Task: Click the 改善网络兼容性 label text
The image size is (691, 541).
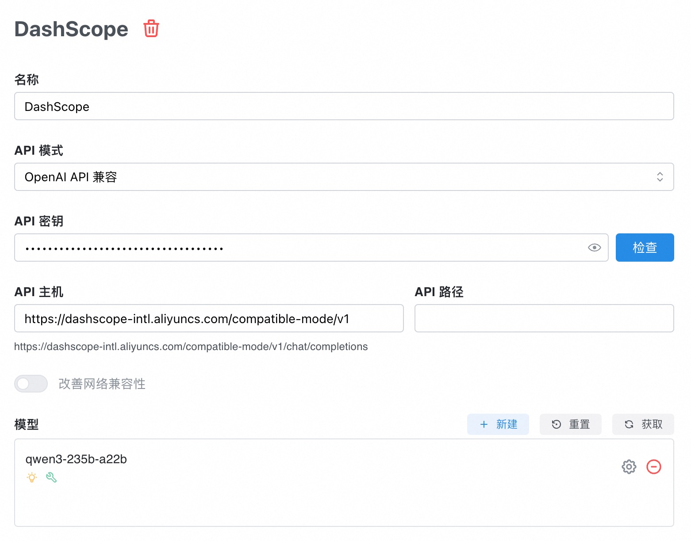Action: pyautogui.click(x=102, y=384)
